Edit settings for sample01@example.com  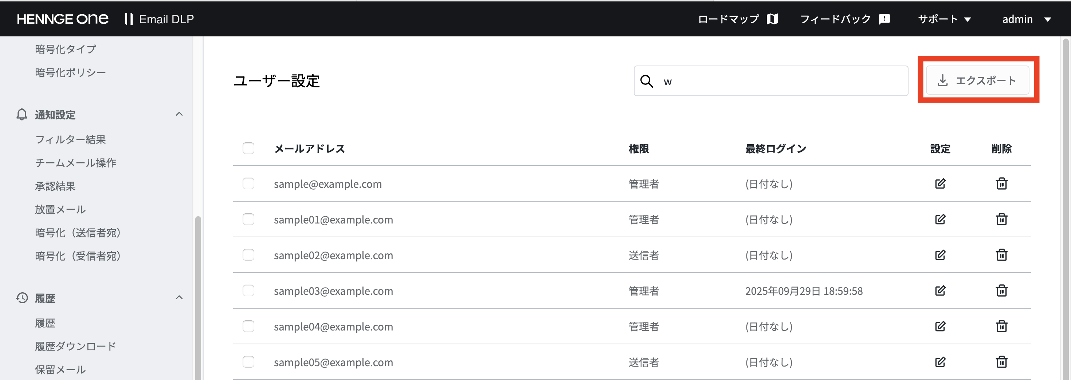(x=940, y=219)
